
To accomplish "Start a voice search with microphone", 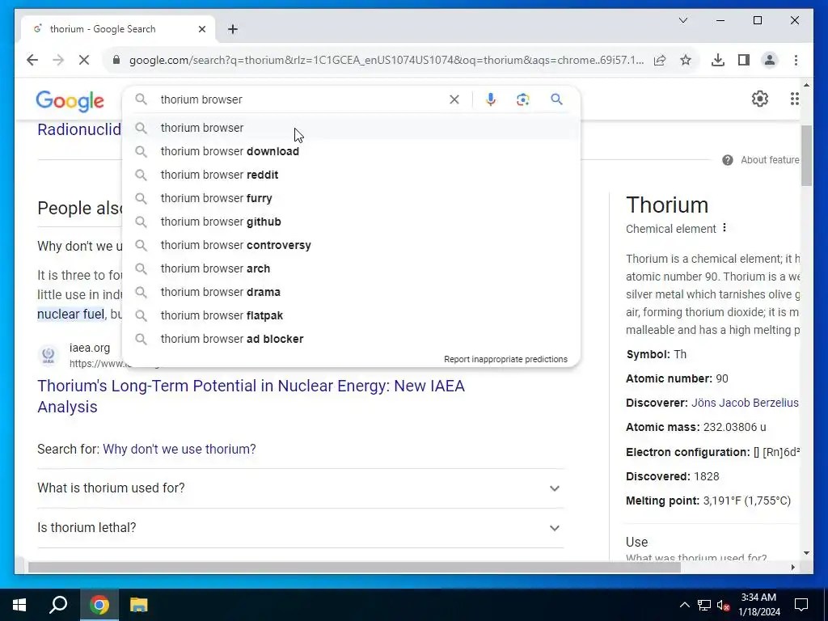I will coord(491,99).
